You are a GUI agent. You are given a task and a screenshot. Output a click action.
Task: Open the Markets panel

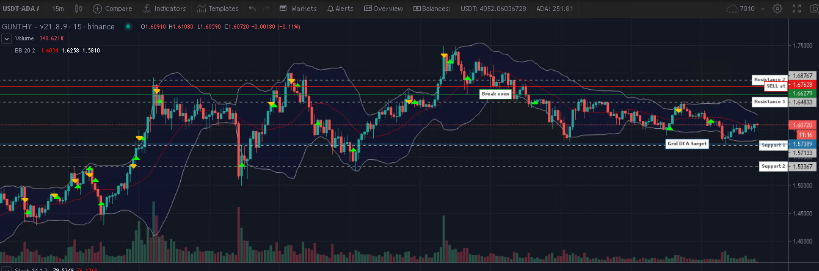(298, 9)
